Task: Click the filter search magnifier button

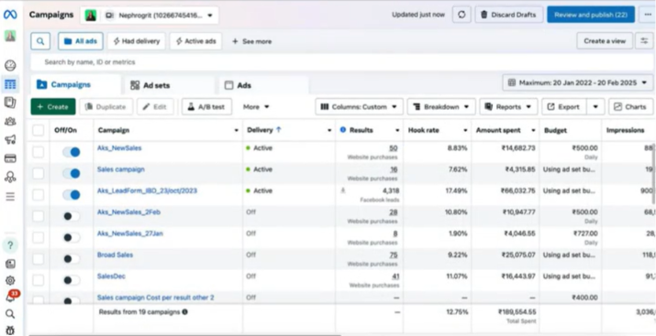Action: coord(40,41)
